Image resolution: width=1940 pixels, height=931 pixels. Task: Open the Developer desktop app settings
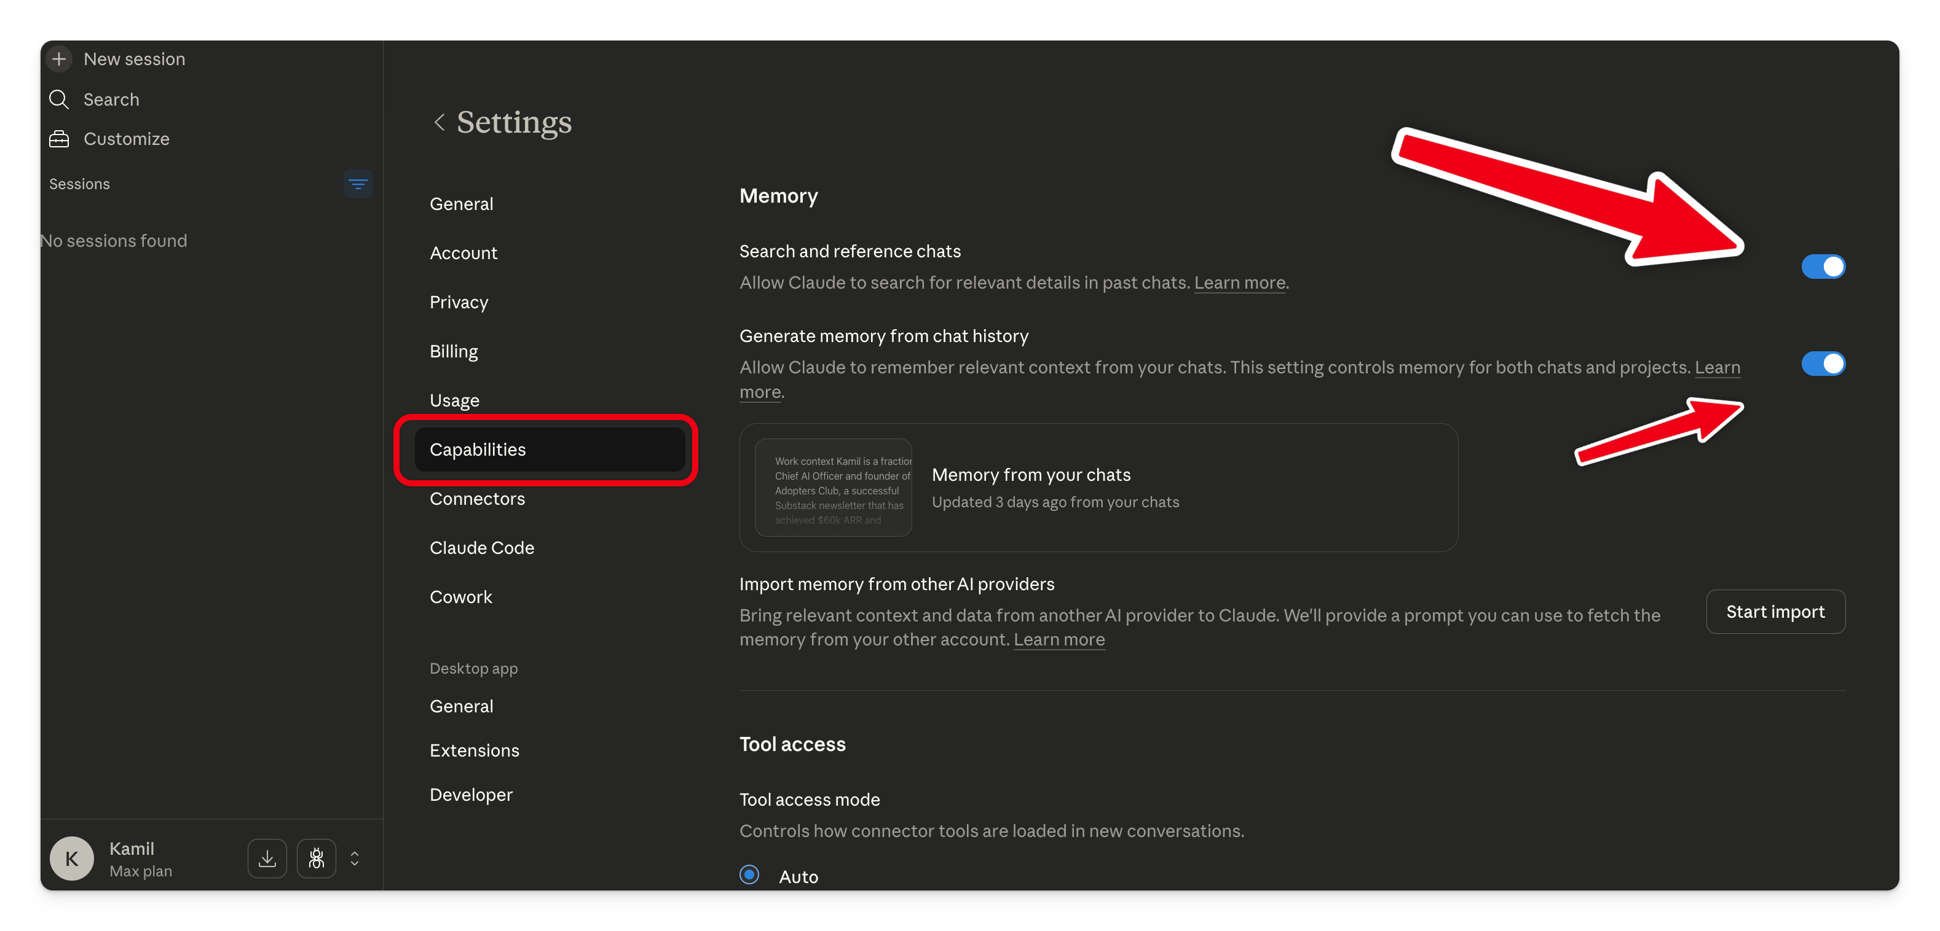[471, 795]
